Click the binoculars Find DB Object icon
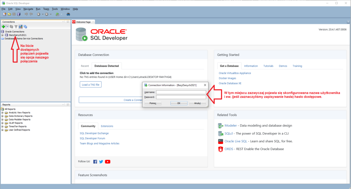Viewport: 351px width, 189px height. [68, 14]
